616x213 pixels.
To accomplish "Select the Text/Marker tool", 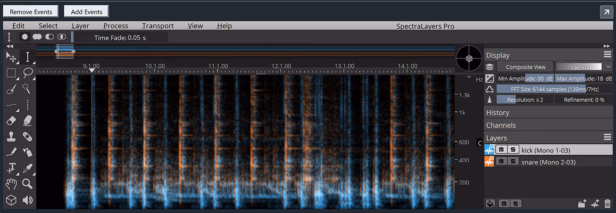I will click(11, 168).
